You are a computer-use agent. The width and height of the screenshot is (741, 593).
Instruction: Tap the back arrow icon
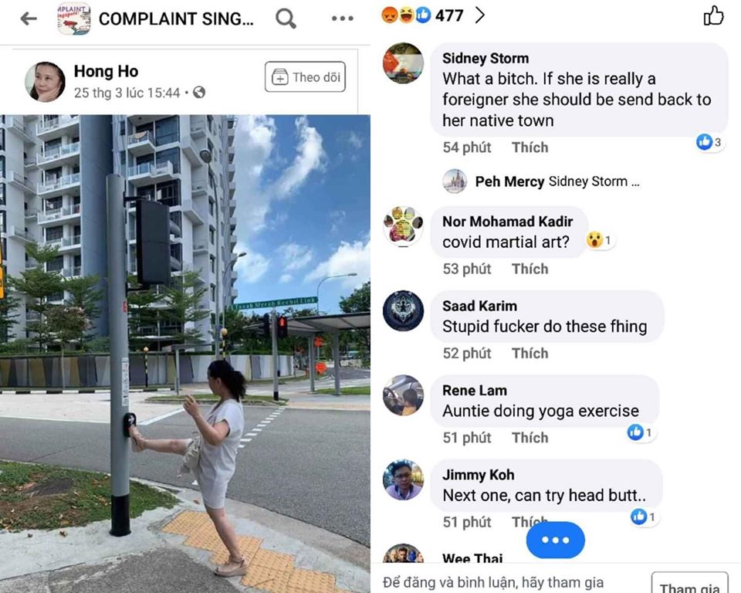coord(29,19)
